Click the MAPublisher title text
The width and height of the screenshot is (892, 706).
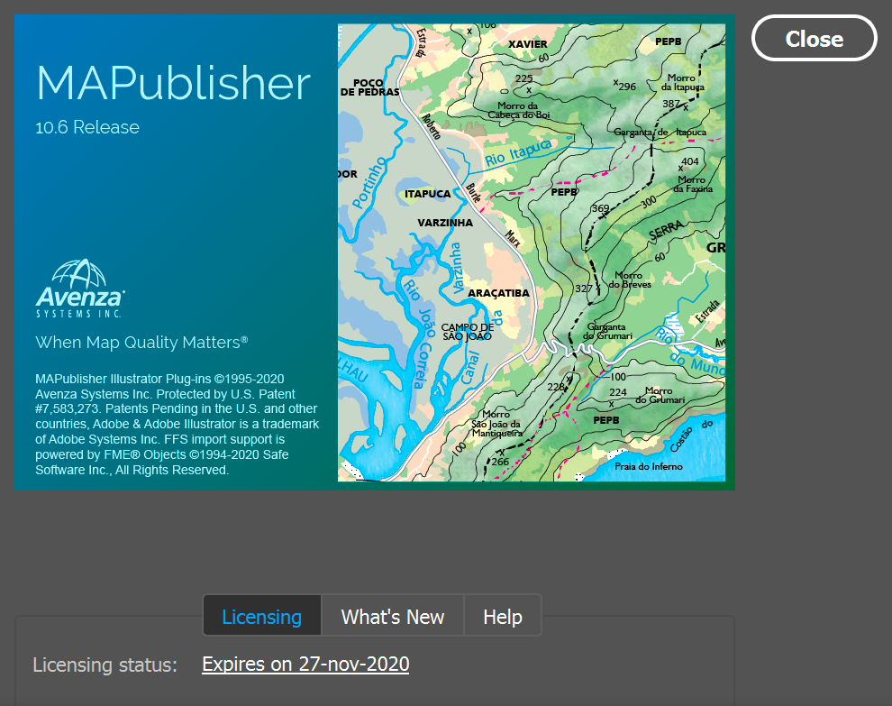(x=174, y=83)
